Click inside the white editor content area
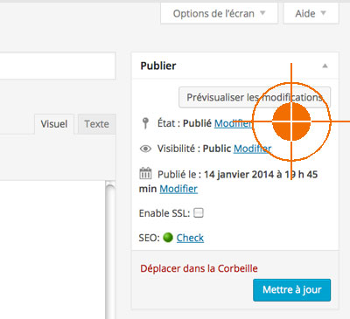Viewport: 350px width, 319px height. point(52,249)
